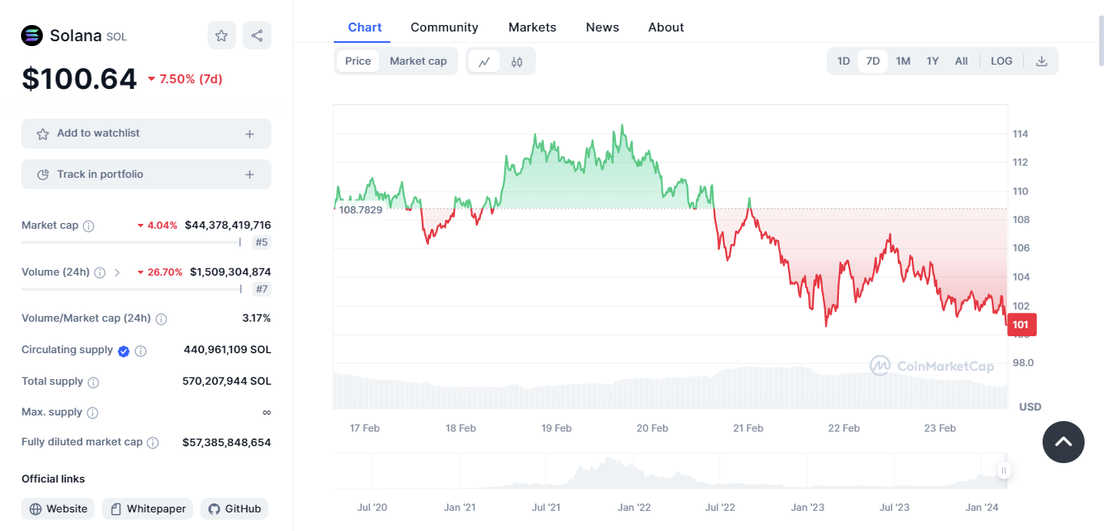Click the mini history overview chart

pos(671,471)
